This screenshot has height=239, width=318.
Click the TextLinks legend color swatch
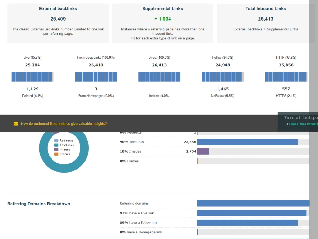tap(56, 145)
